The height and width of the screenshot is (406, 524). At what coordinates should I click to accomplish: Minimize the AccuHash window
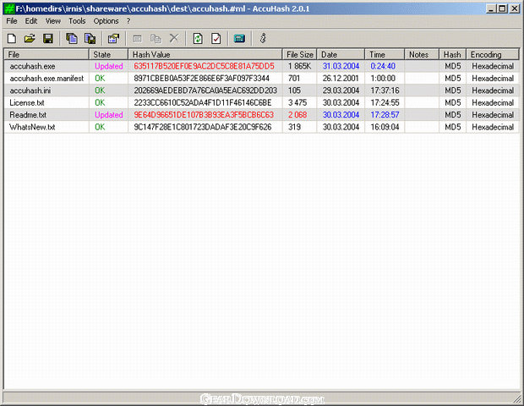point(491,8)
